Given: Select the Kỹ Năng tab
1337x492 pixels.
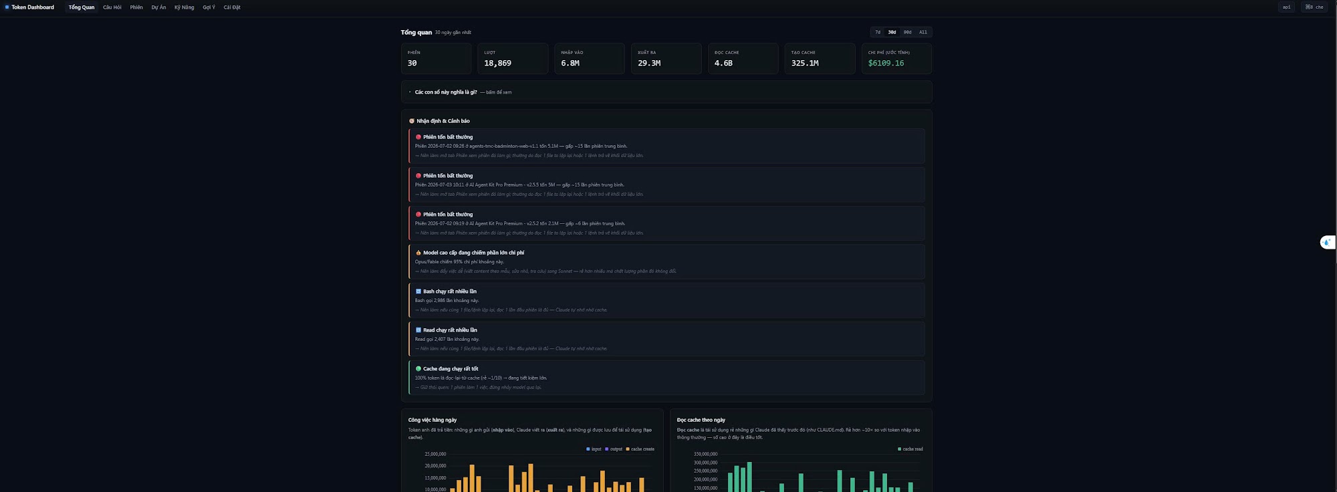Looking at the screenshot, I should [185, 7].
